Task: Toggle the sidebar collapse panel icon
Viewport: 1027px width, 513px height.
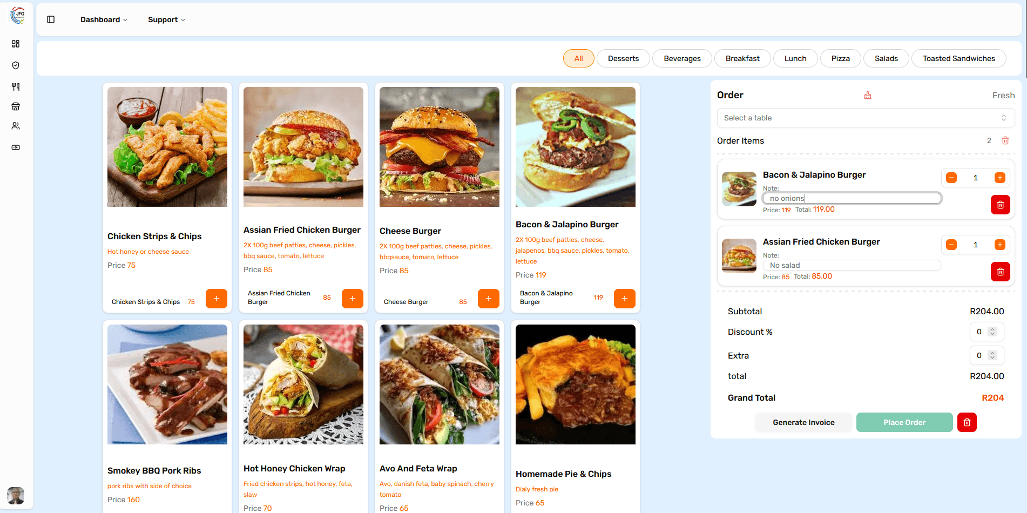Action: tap(51, 19)
